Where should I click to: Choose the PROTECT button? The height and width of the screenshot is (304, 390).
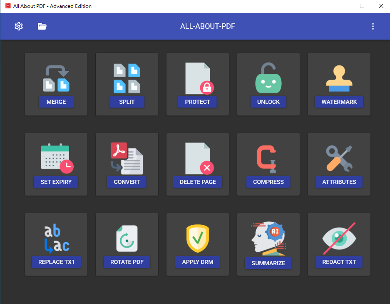[197, 102]
